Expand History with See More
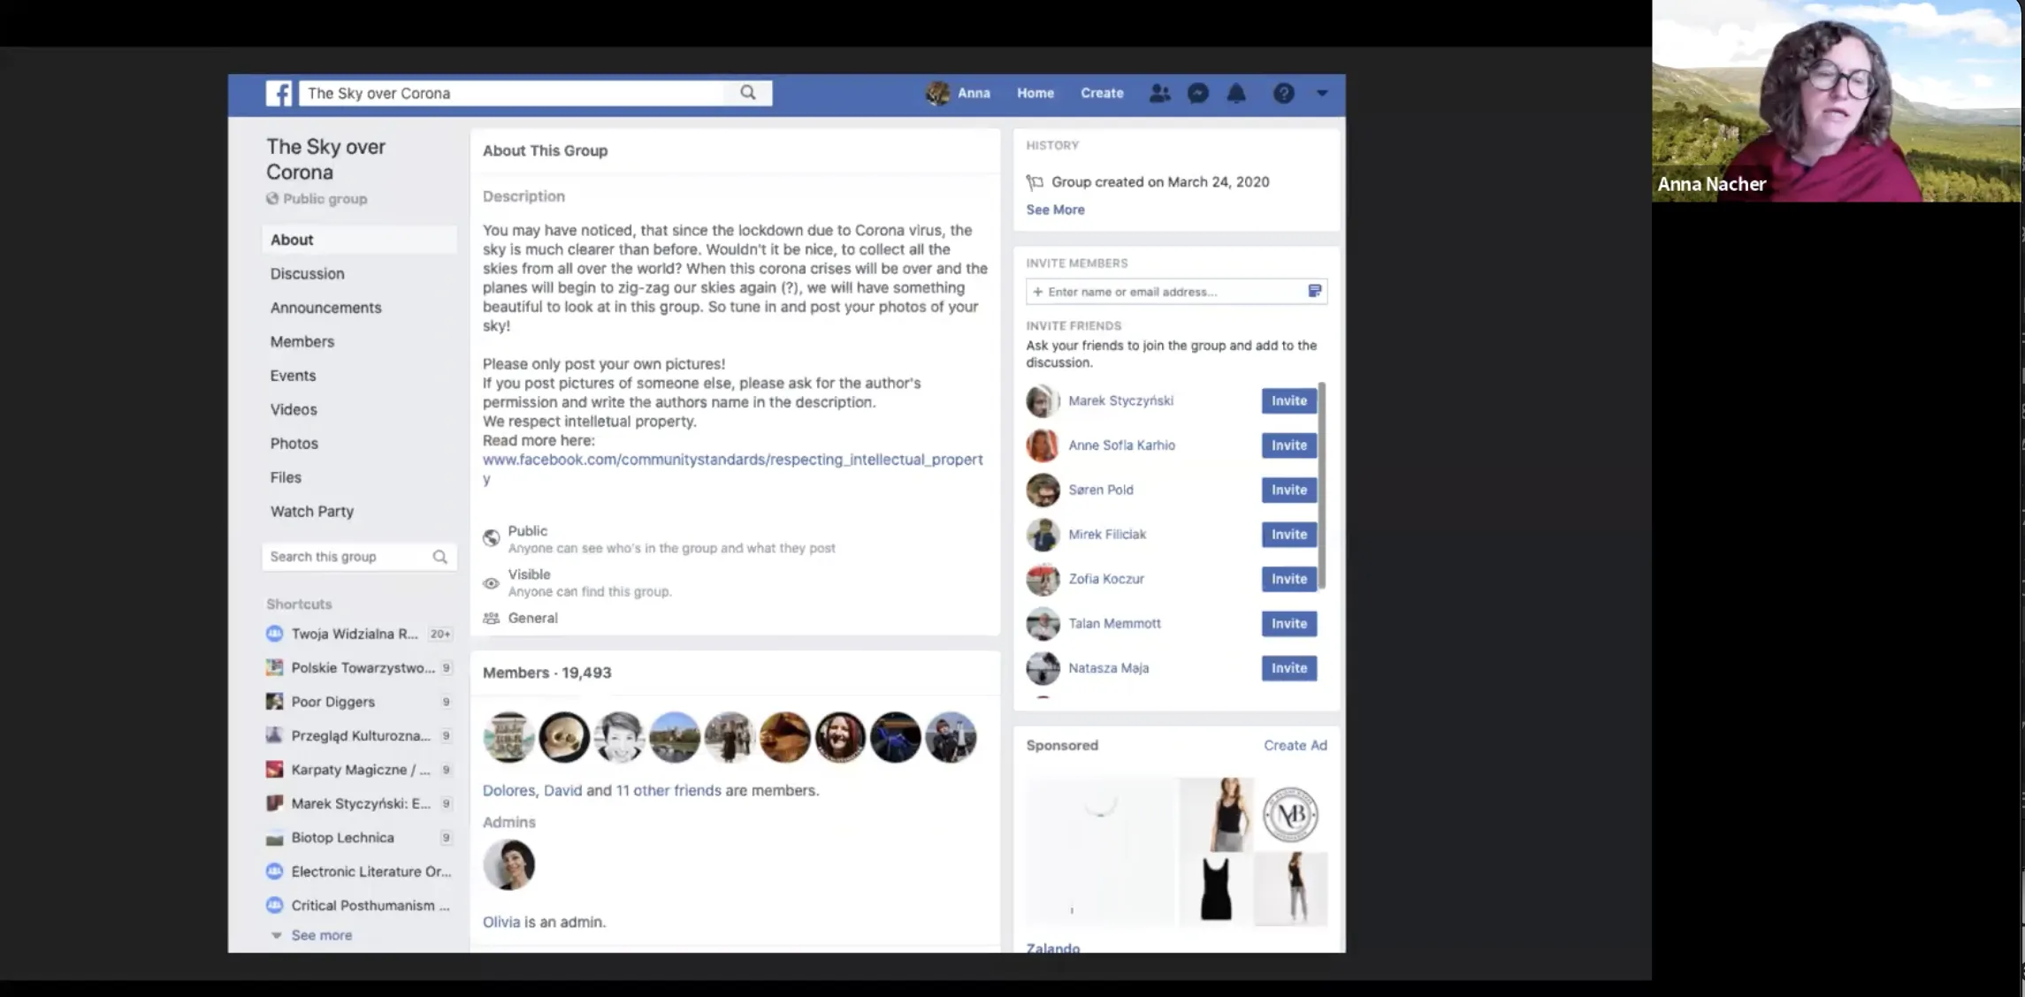2025x997 pixels. click(1055, 209)
